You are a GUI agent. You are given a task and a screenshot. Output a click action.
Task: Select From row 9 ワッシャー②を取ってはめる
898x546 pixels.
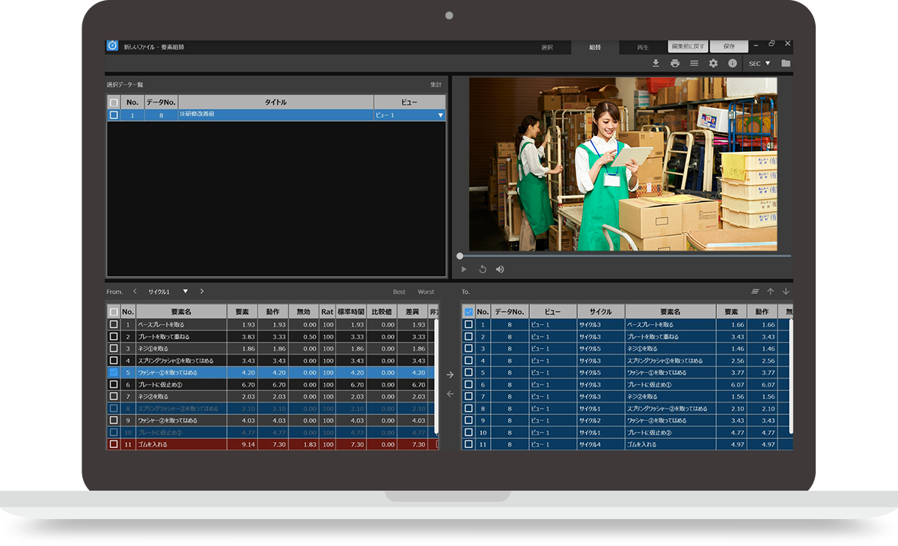pyautogui.click(x=272, y=420)
